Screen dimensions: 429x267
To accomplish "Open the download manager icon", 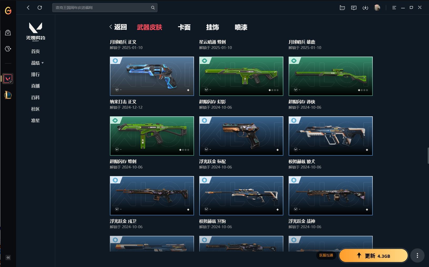I will coord(365,8).
